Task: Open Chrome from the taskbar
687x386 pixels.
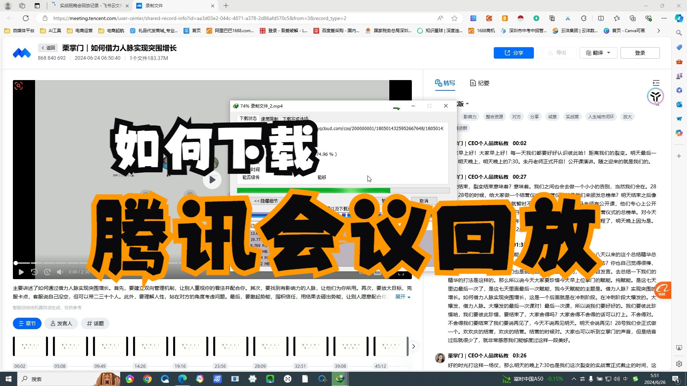Action: coord(147,379)
